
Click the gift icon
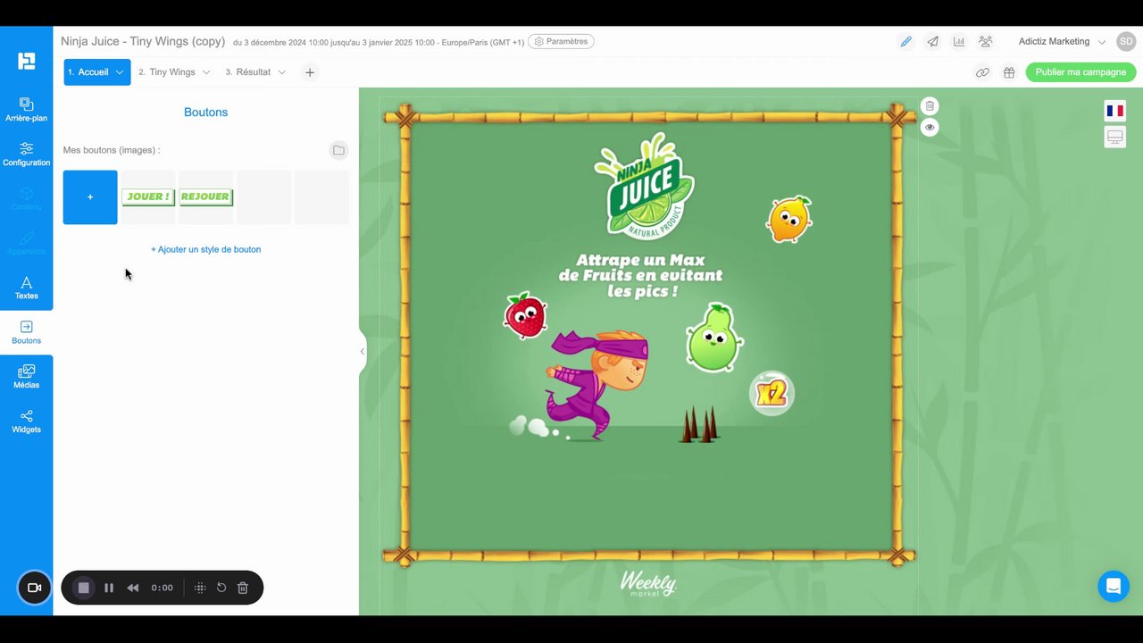tap(1009, 72)
